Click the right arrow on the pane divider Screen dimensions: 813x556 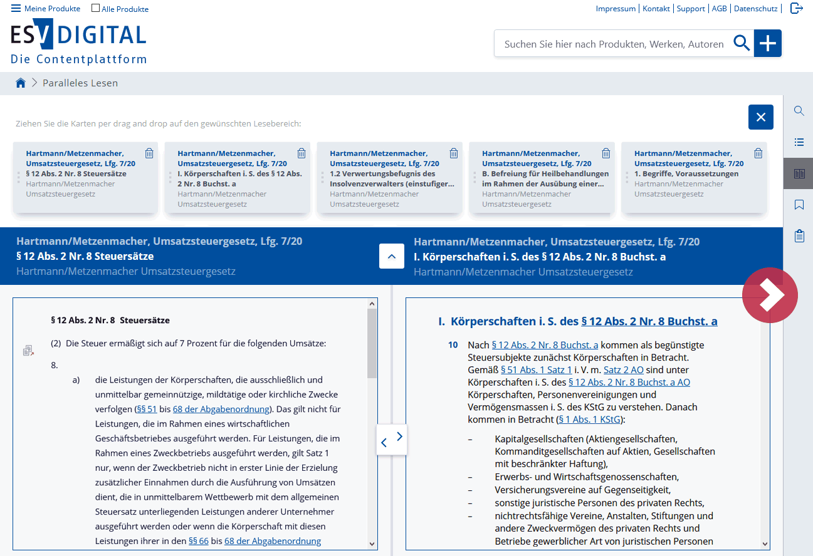[x=399, y=436]
